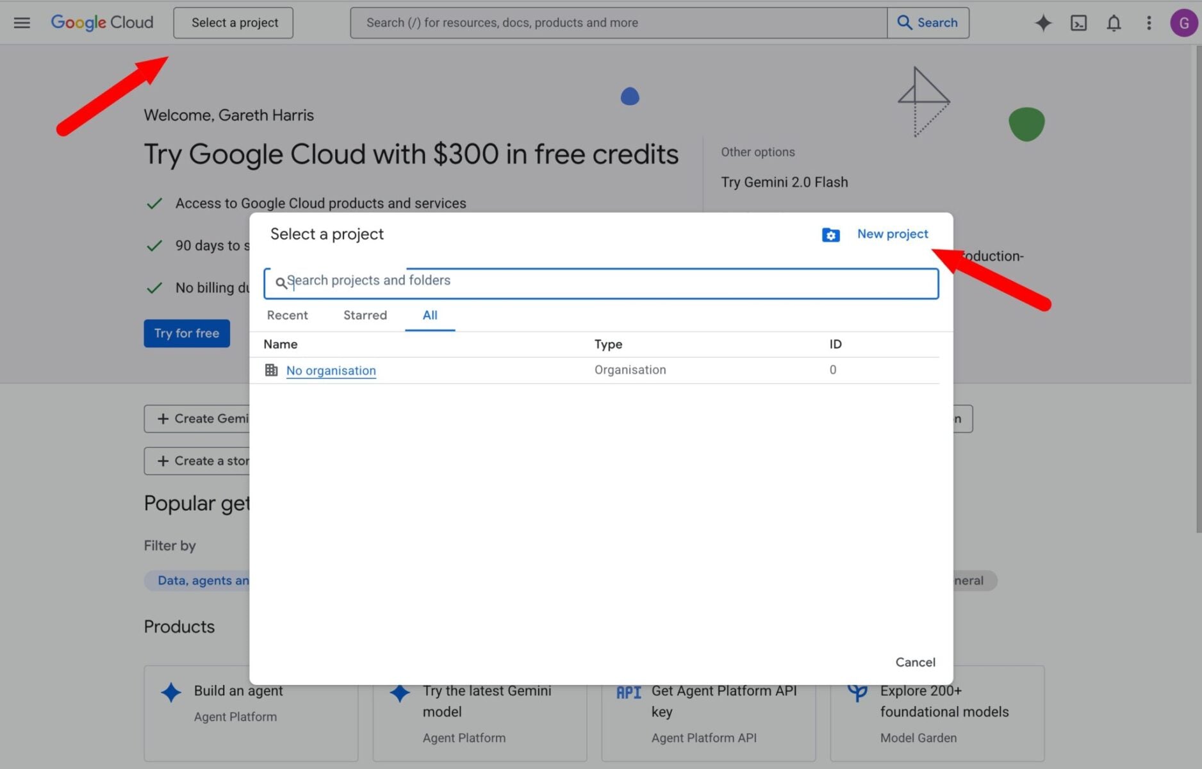Viewport: 1202px width, 769px height.
Task: Click the page vertical scrollbar
Action: 1198,288
